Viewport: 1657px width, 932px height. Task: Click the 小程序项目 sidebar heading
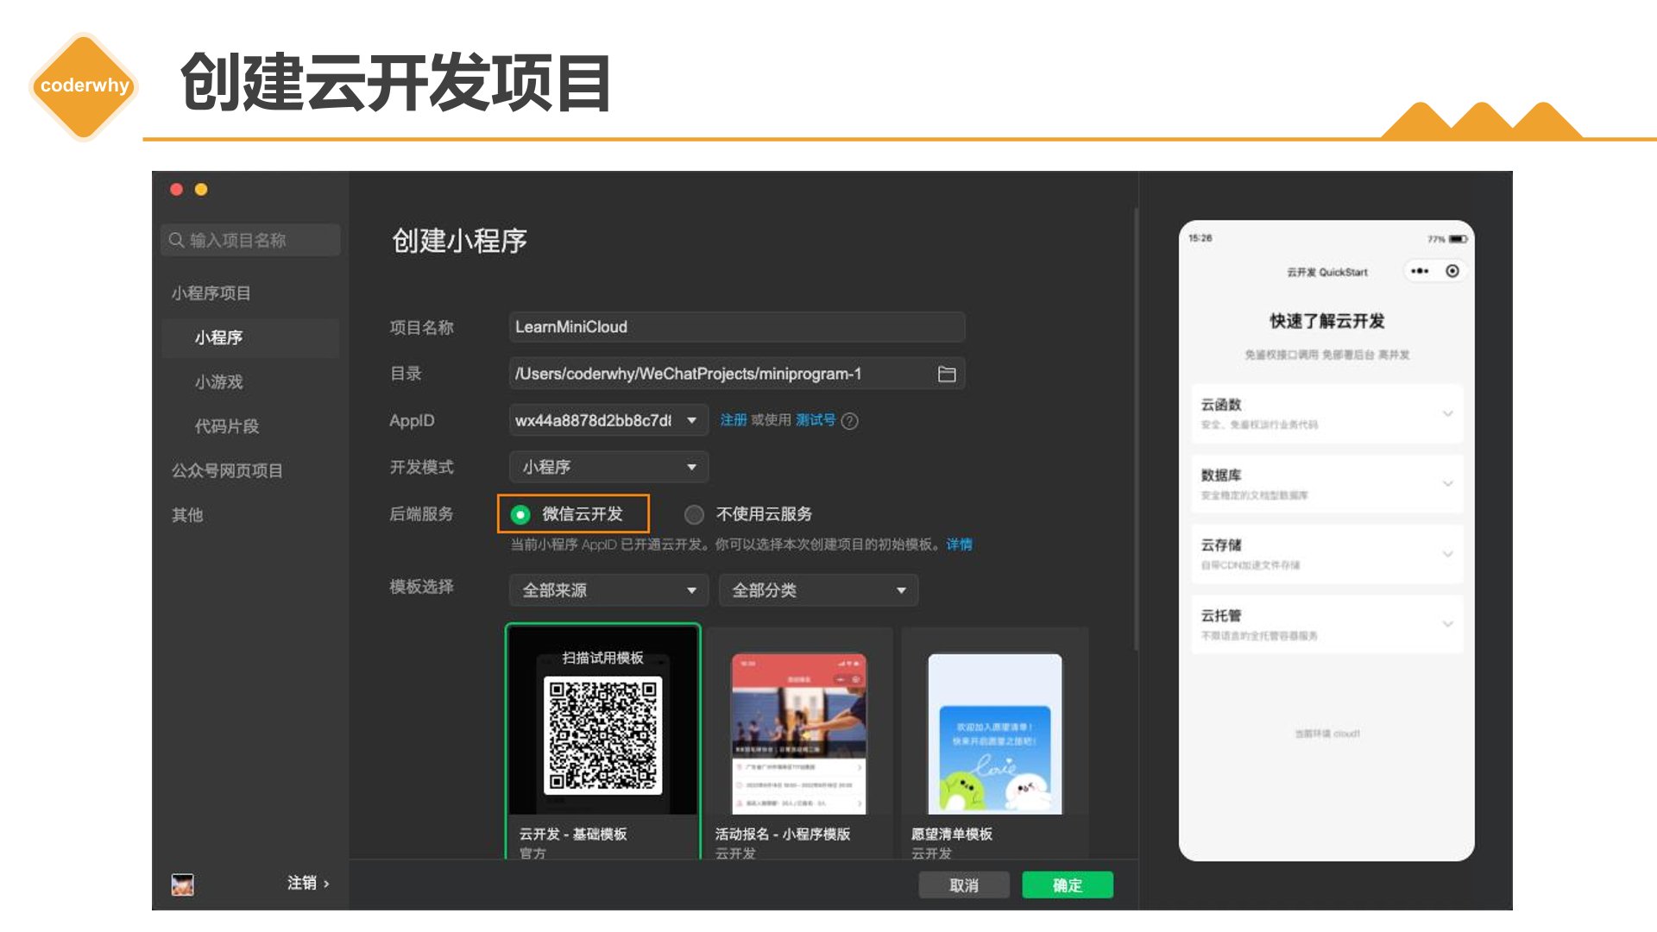211,293
